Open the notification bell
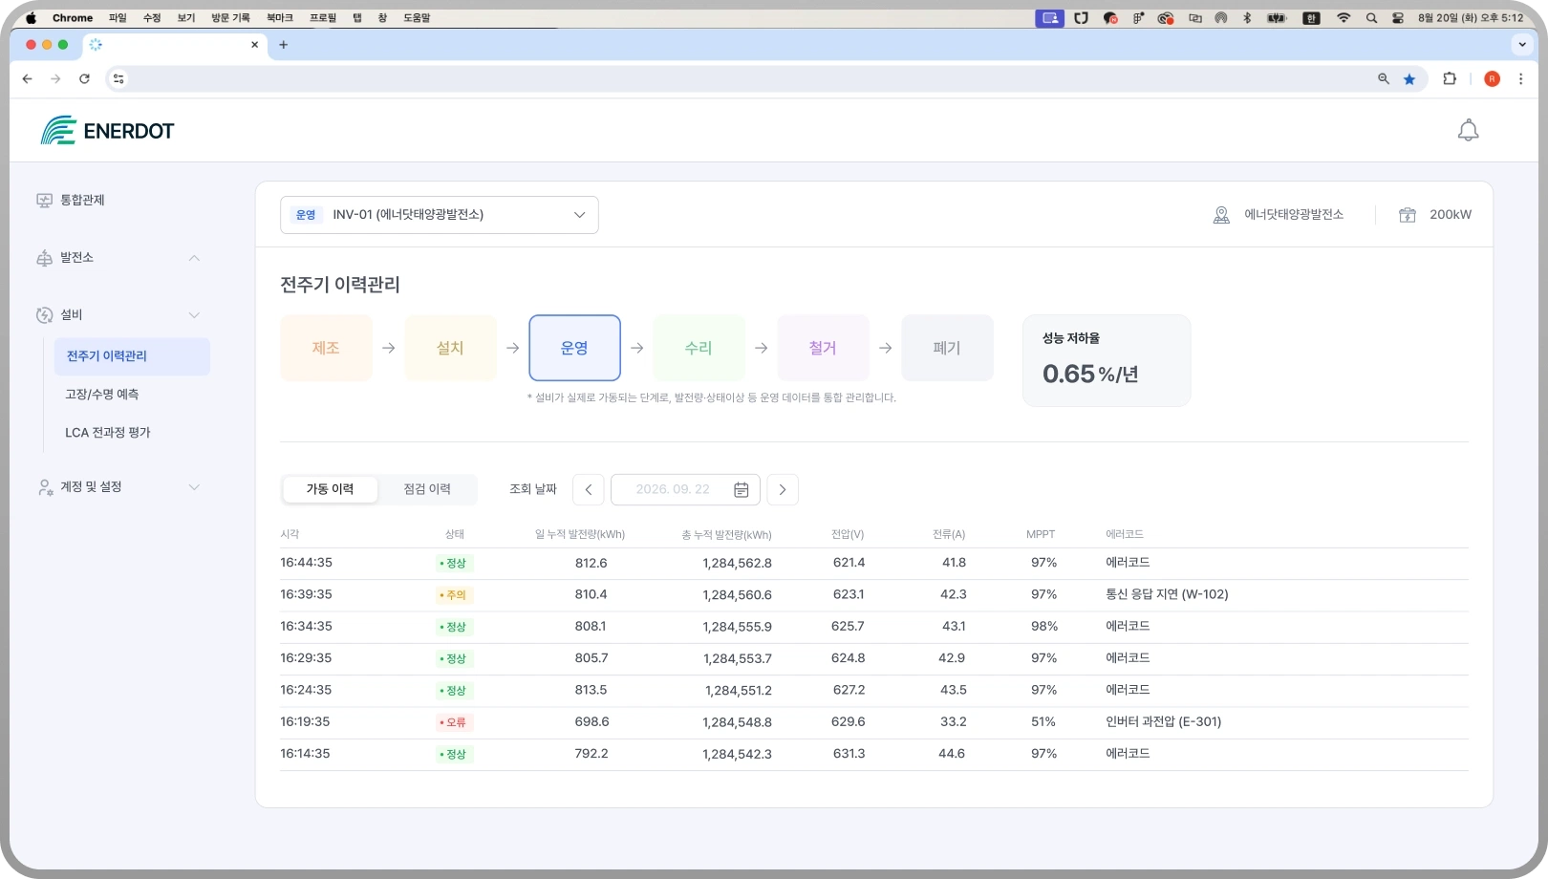This screenshot has height=879, width=1548. tap(1468, 131)
